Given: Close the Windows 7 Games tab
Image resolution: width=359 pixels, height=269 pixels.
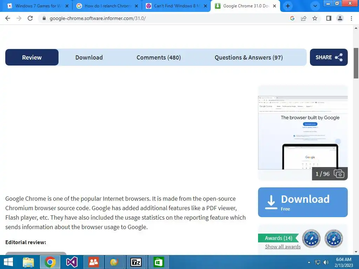Looking at the screenshot, I should click(67, 6).
